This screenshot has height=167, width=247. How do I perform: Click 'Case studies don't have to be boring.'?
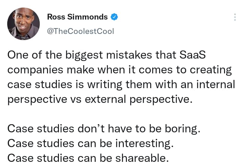point(103,129)
